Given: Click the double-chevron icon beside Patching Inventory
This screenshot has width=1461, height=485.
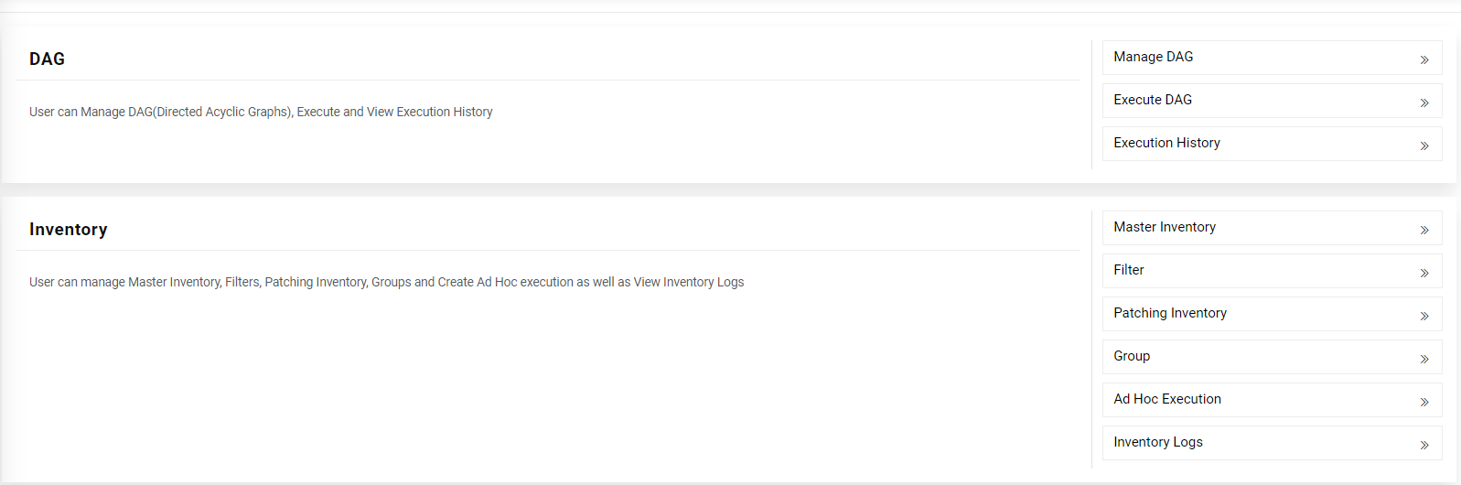Looking at the screenshot, I should [1424, 316].
